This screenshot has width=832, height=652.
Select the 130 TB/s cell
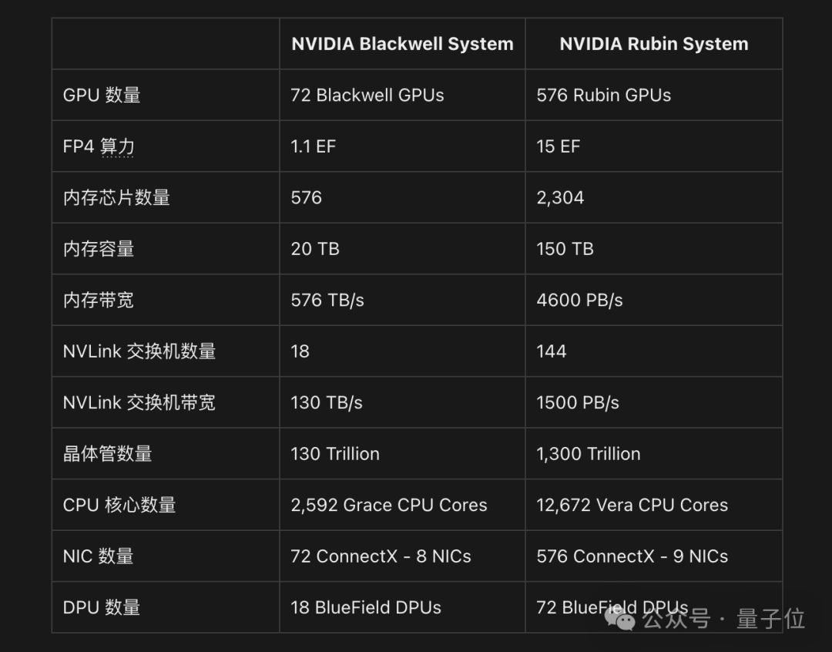(x=327, y=402)
